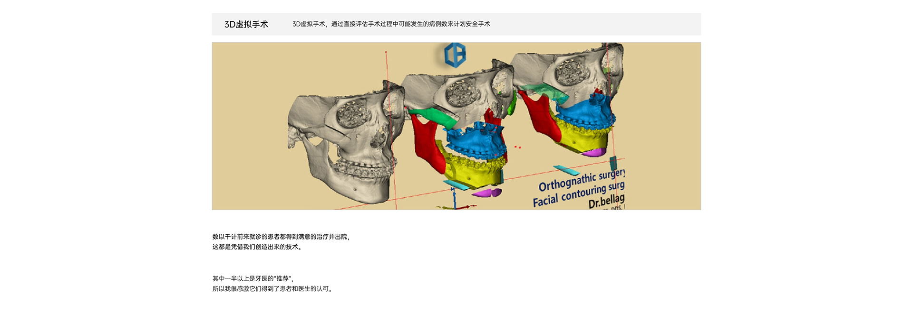
Task: Click the blue cube logo icon
Action: (455, 55)
